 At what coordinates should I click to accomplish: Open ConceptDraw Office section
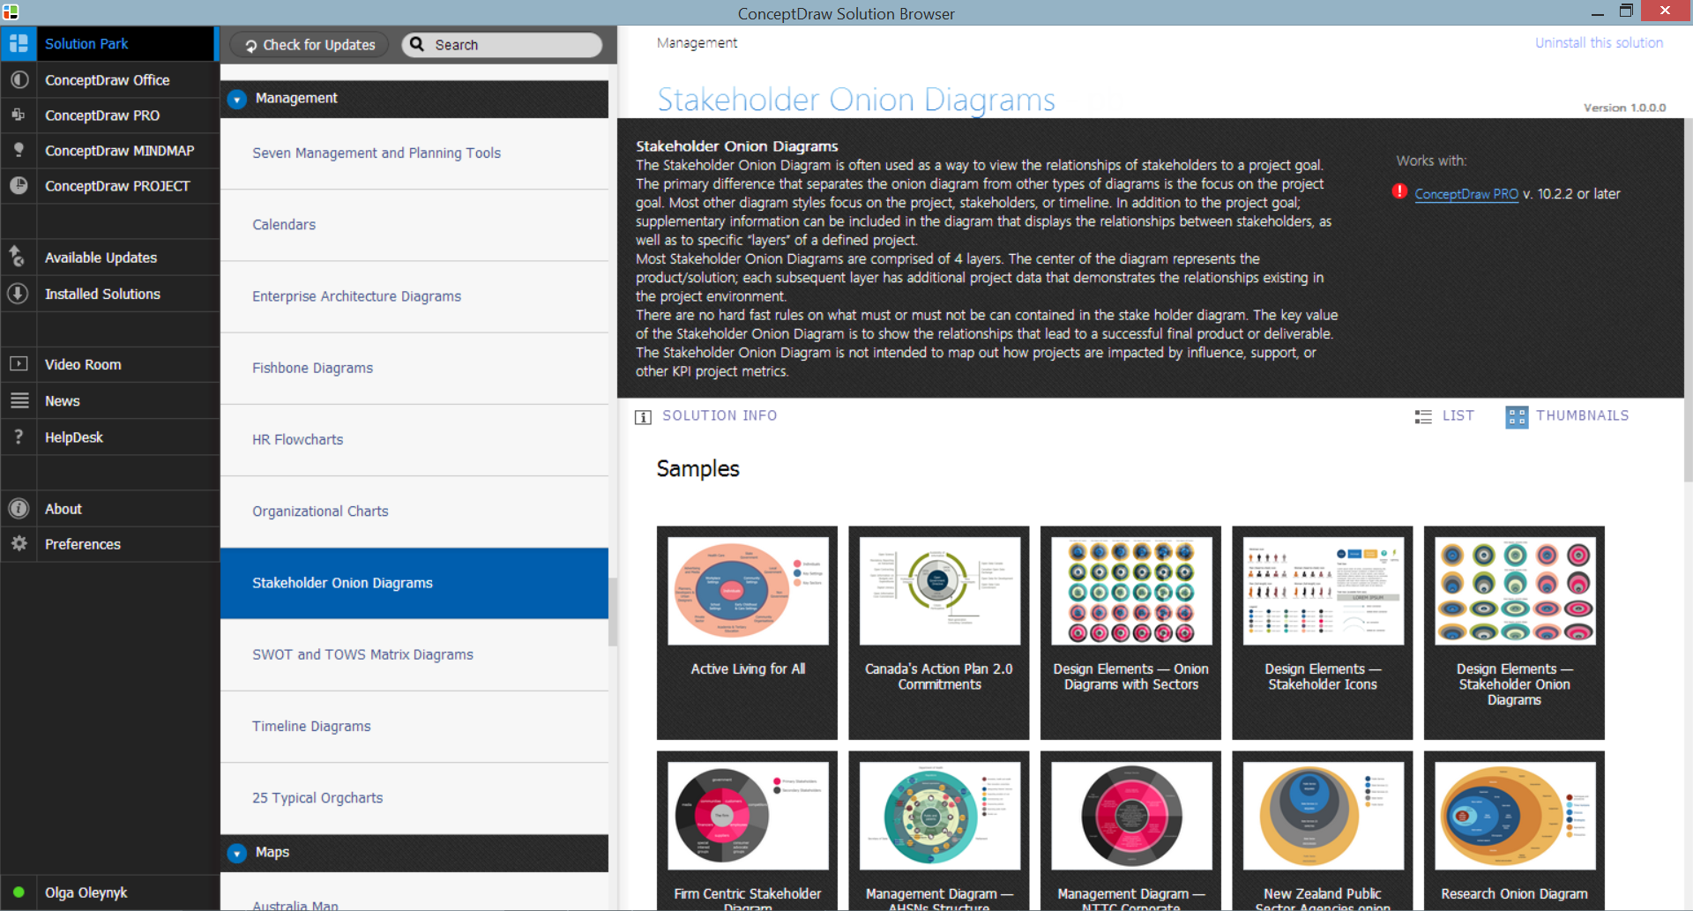point(109,79)
